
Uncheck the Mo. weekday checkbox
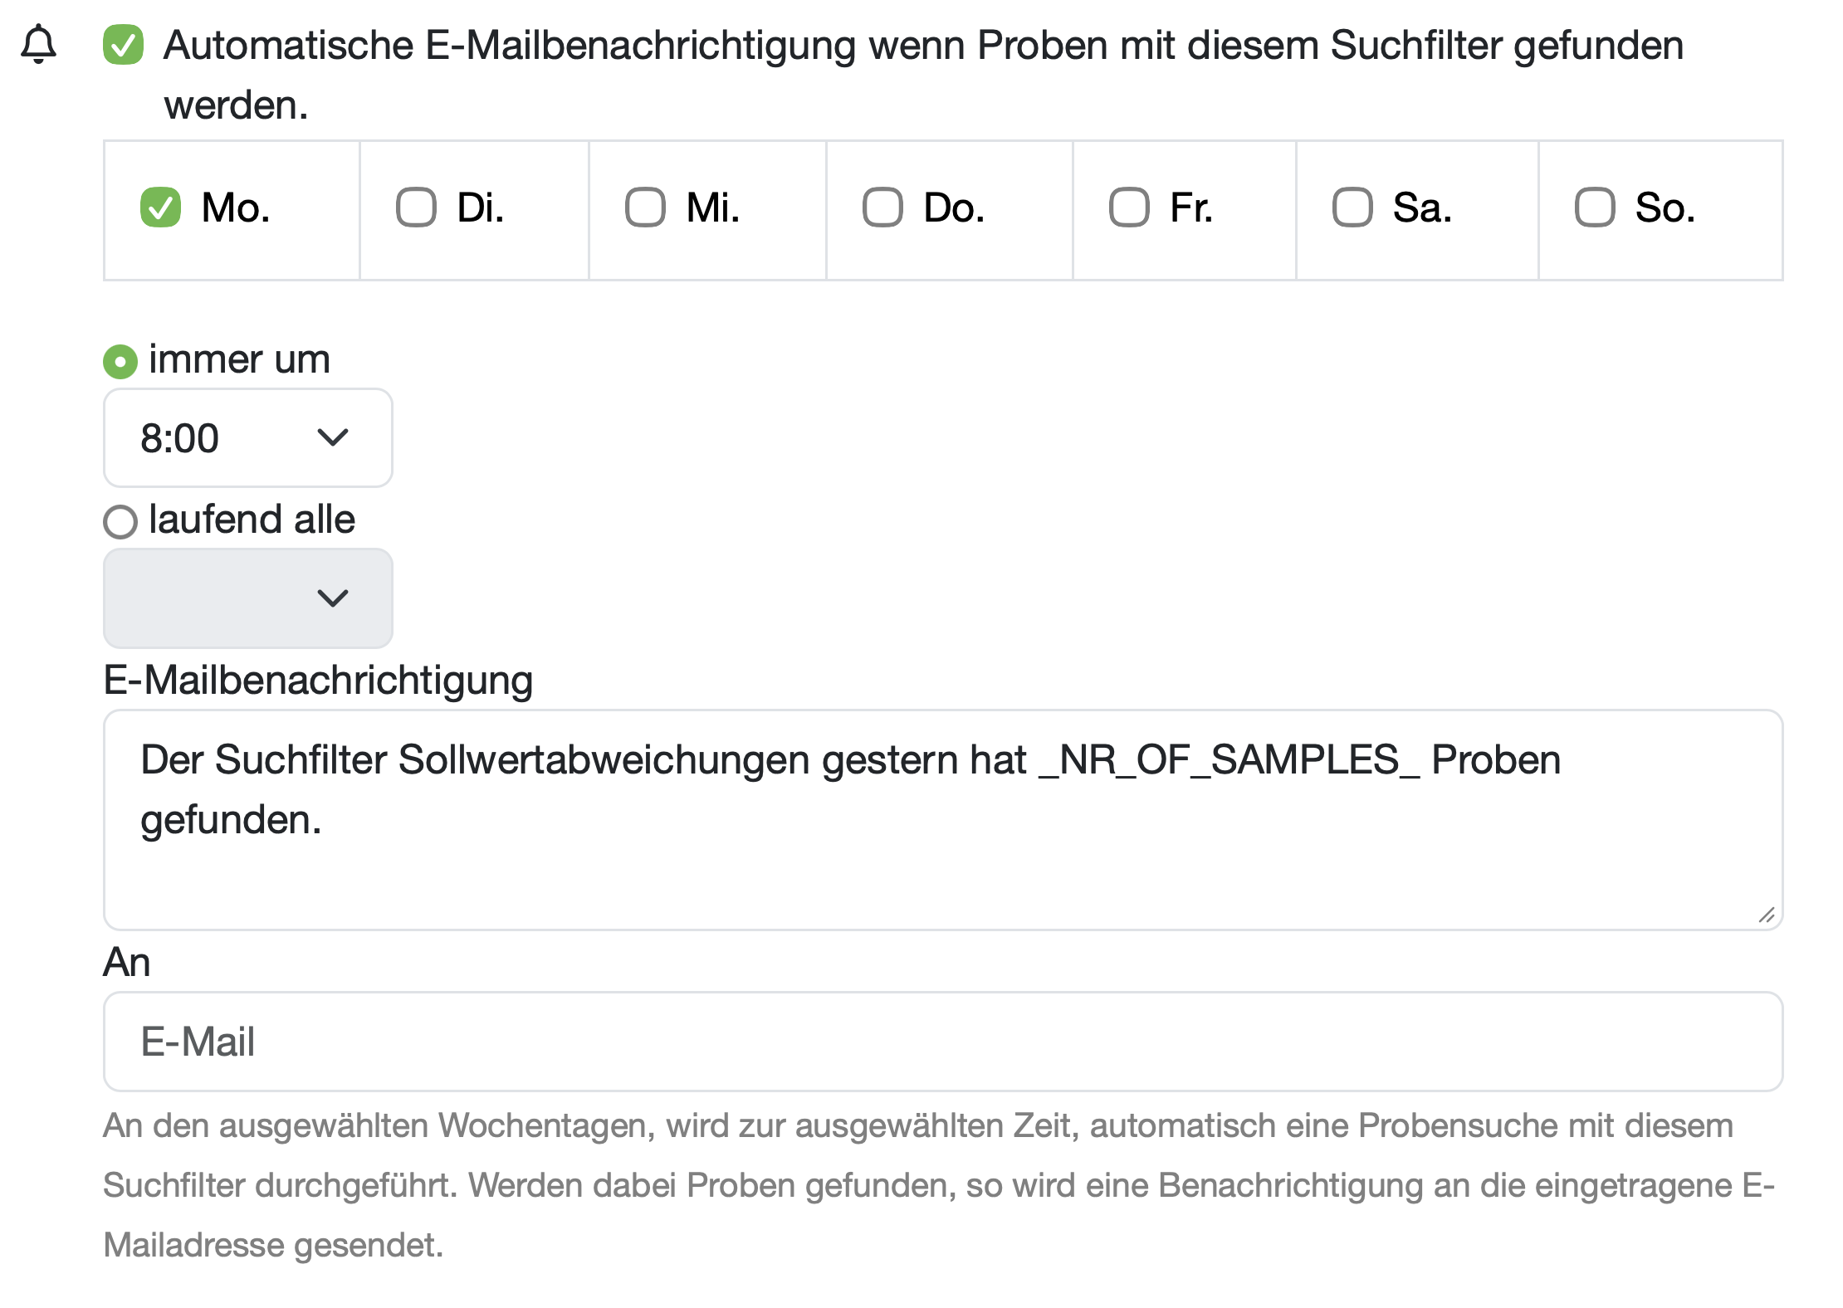(160, 207)
